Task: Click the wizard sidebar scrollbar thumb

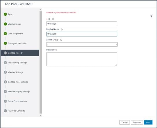Action: tap(40, 62)
